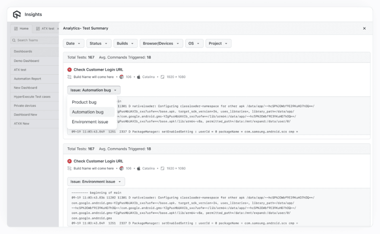Click Build Name will come here in second test

point(94,169)
